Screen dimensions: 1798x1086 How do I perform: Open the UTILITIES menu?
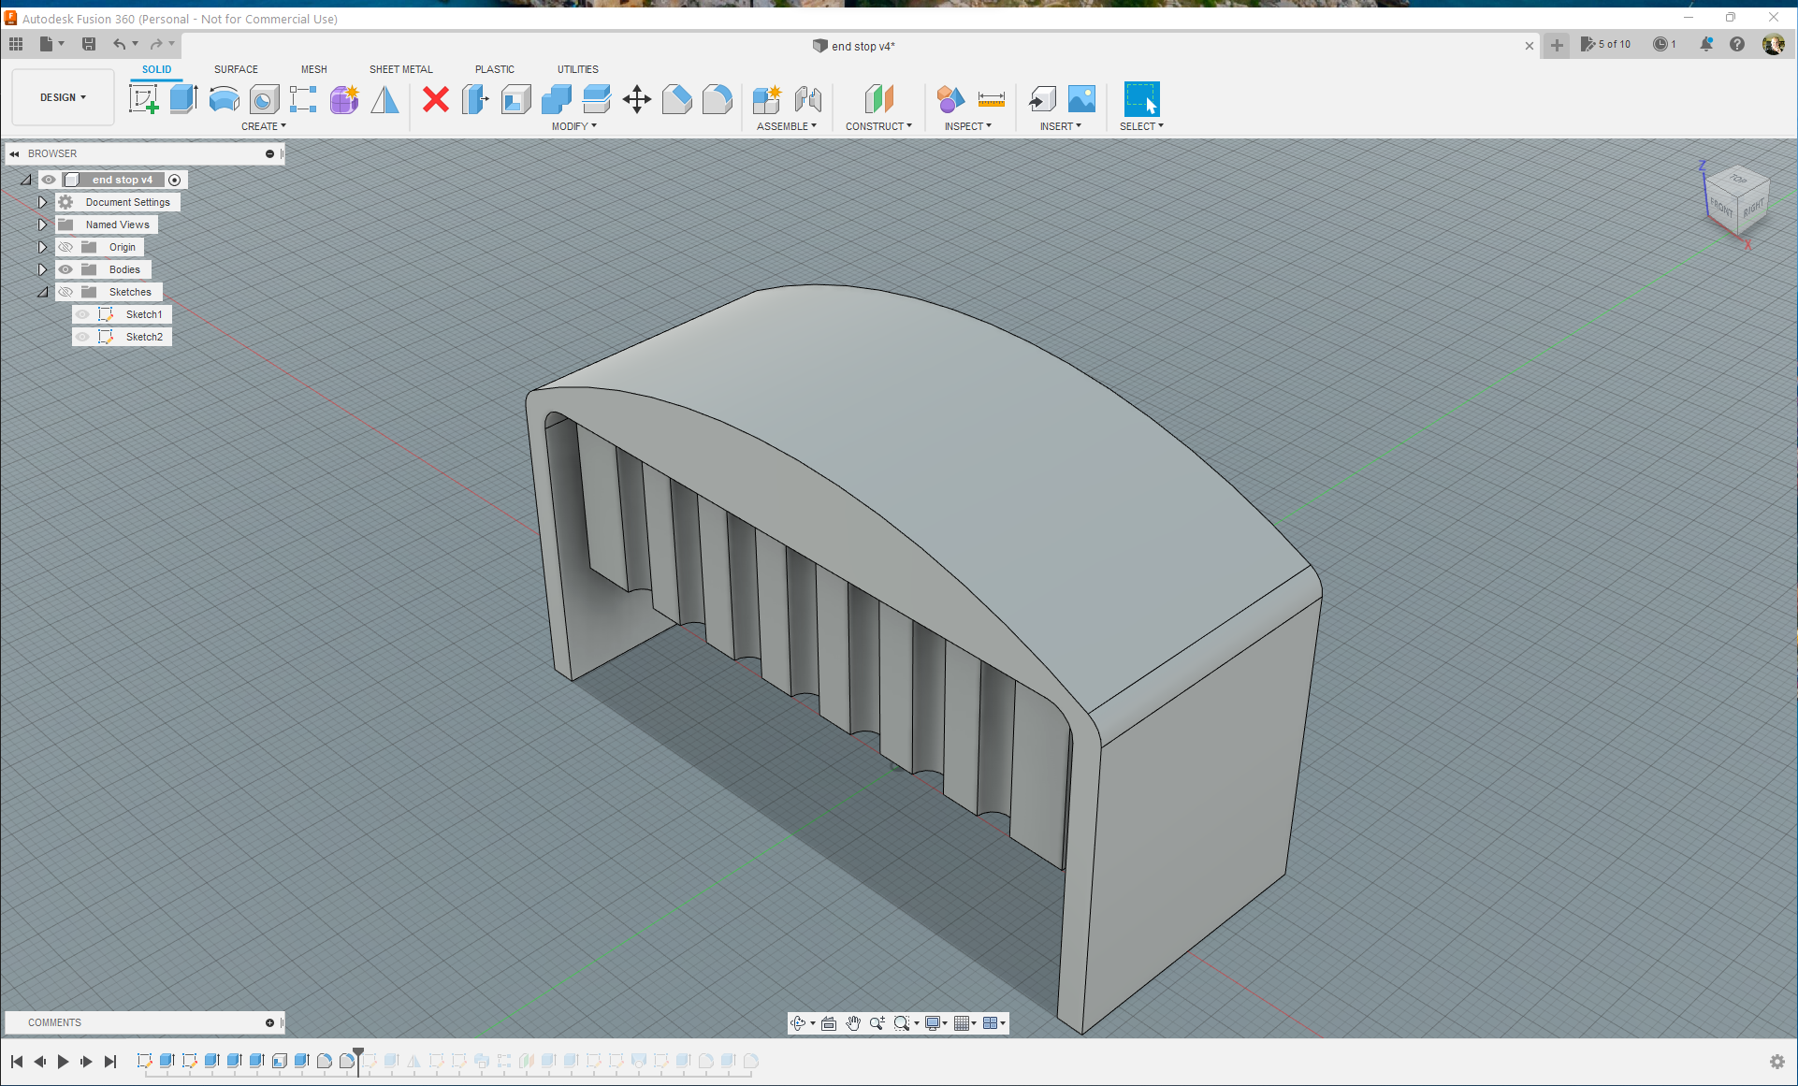(x=575, y=68)
